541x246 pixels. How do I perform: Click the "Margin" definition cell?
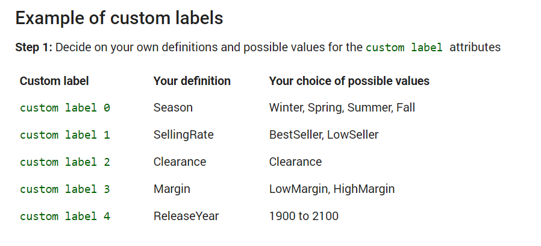172,189
